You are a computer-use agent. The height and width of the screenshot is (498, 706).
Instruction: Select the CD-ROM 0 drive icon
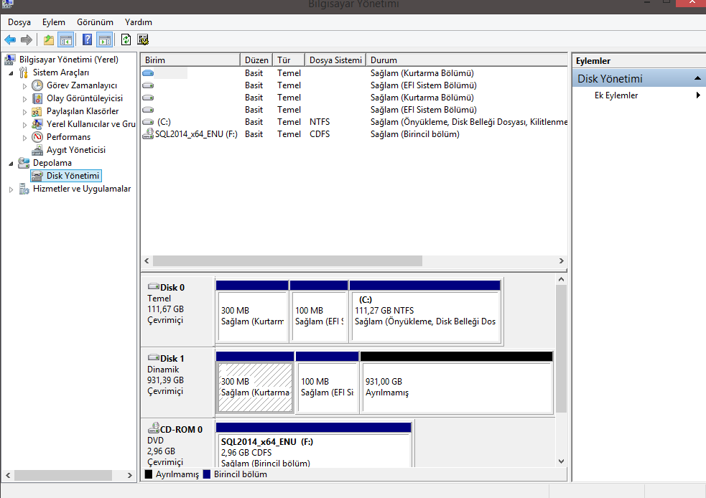tap(154, 429)
